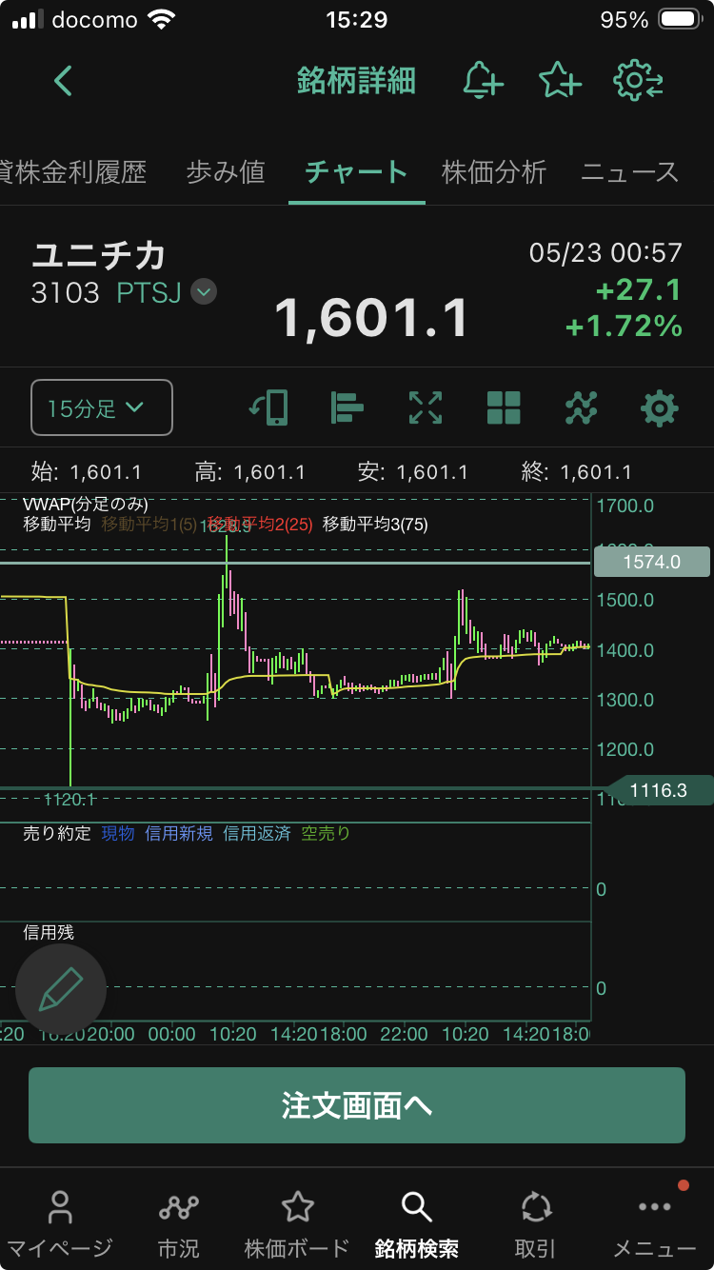Go back using the left chevron
Viewport: 714px width, 1270px height.
[63, 81]
